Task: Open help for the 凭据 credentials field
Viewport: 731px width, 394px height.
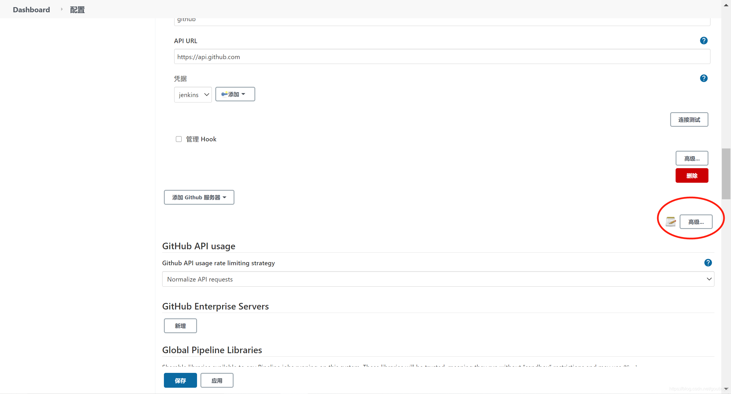Action: (x=704, y=78)
